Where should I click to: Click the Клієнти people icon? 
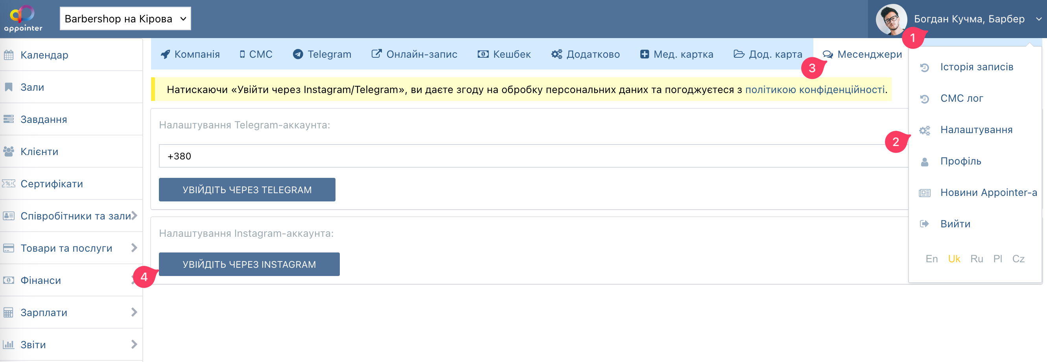coord(9,152)
